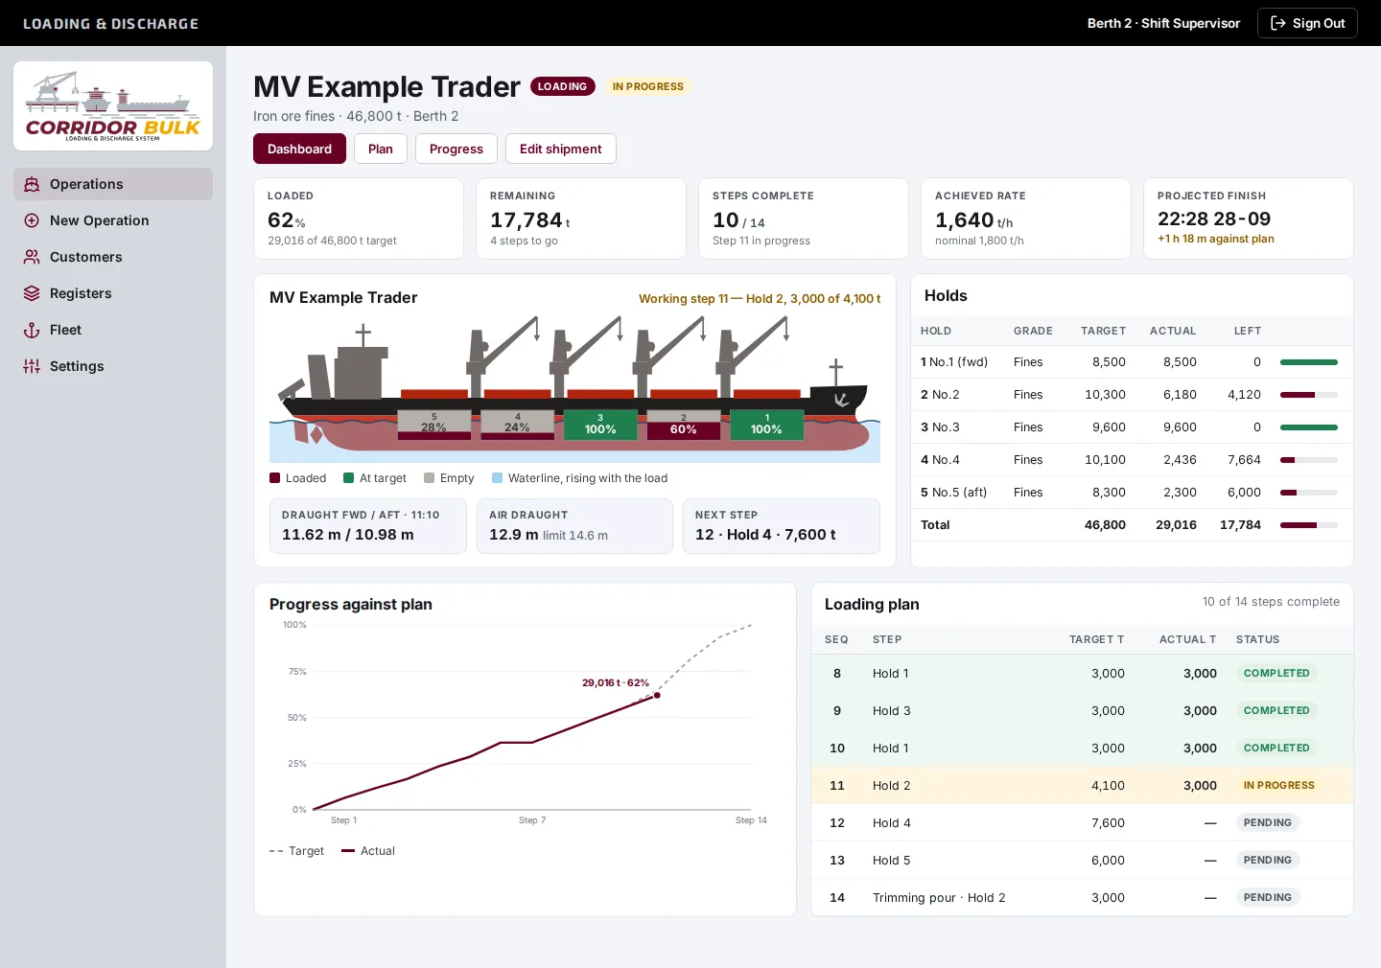This screenshot has height=968, width=1381.
Task: Click 'Berth 2 · Shift Supervisor' in header
Action: pyautogui.click(x=1163, y=23)
